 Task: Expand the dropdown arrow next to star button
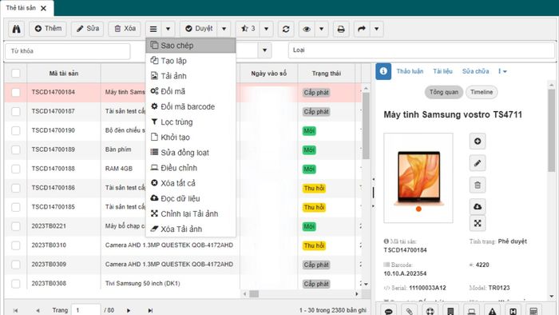[x=266, y=29]
